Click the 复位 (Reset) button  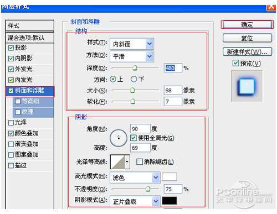pyautogui.click(x=247, y=38)
